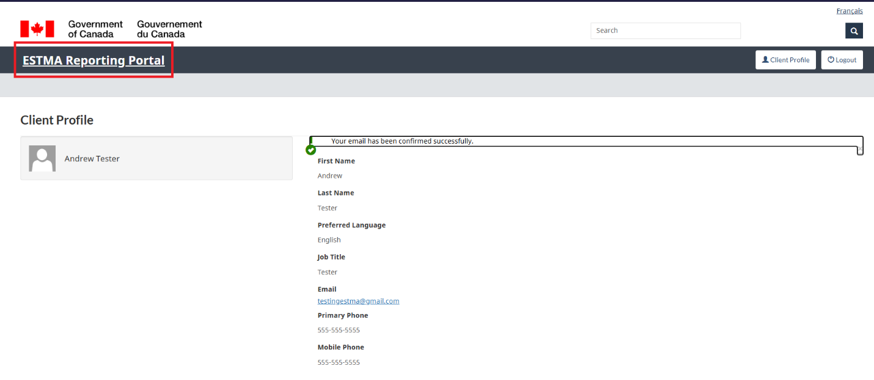The height and width of the screenshot is (380, 874).
Task: Click inside the Search input field
Action: point(665,30)
